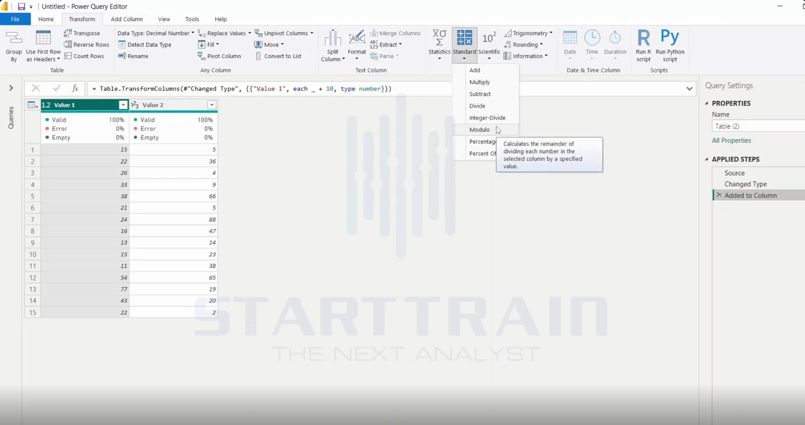Image resolution: width=805 pixels, height=425 pixels.
Task: Open the File menu
Action: [x=15, y=19]
